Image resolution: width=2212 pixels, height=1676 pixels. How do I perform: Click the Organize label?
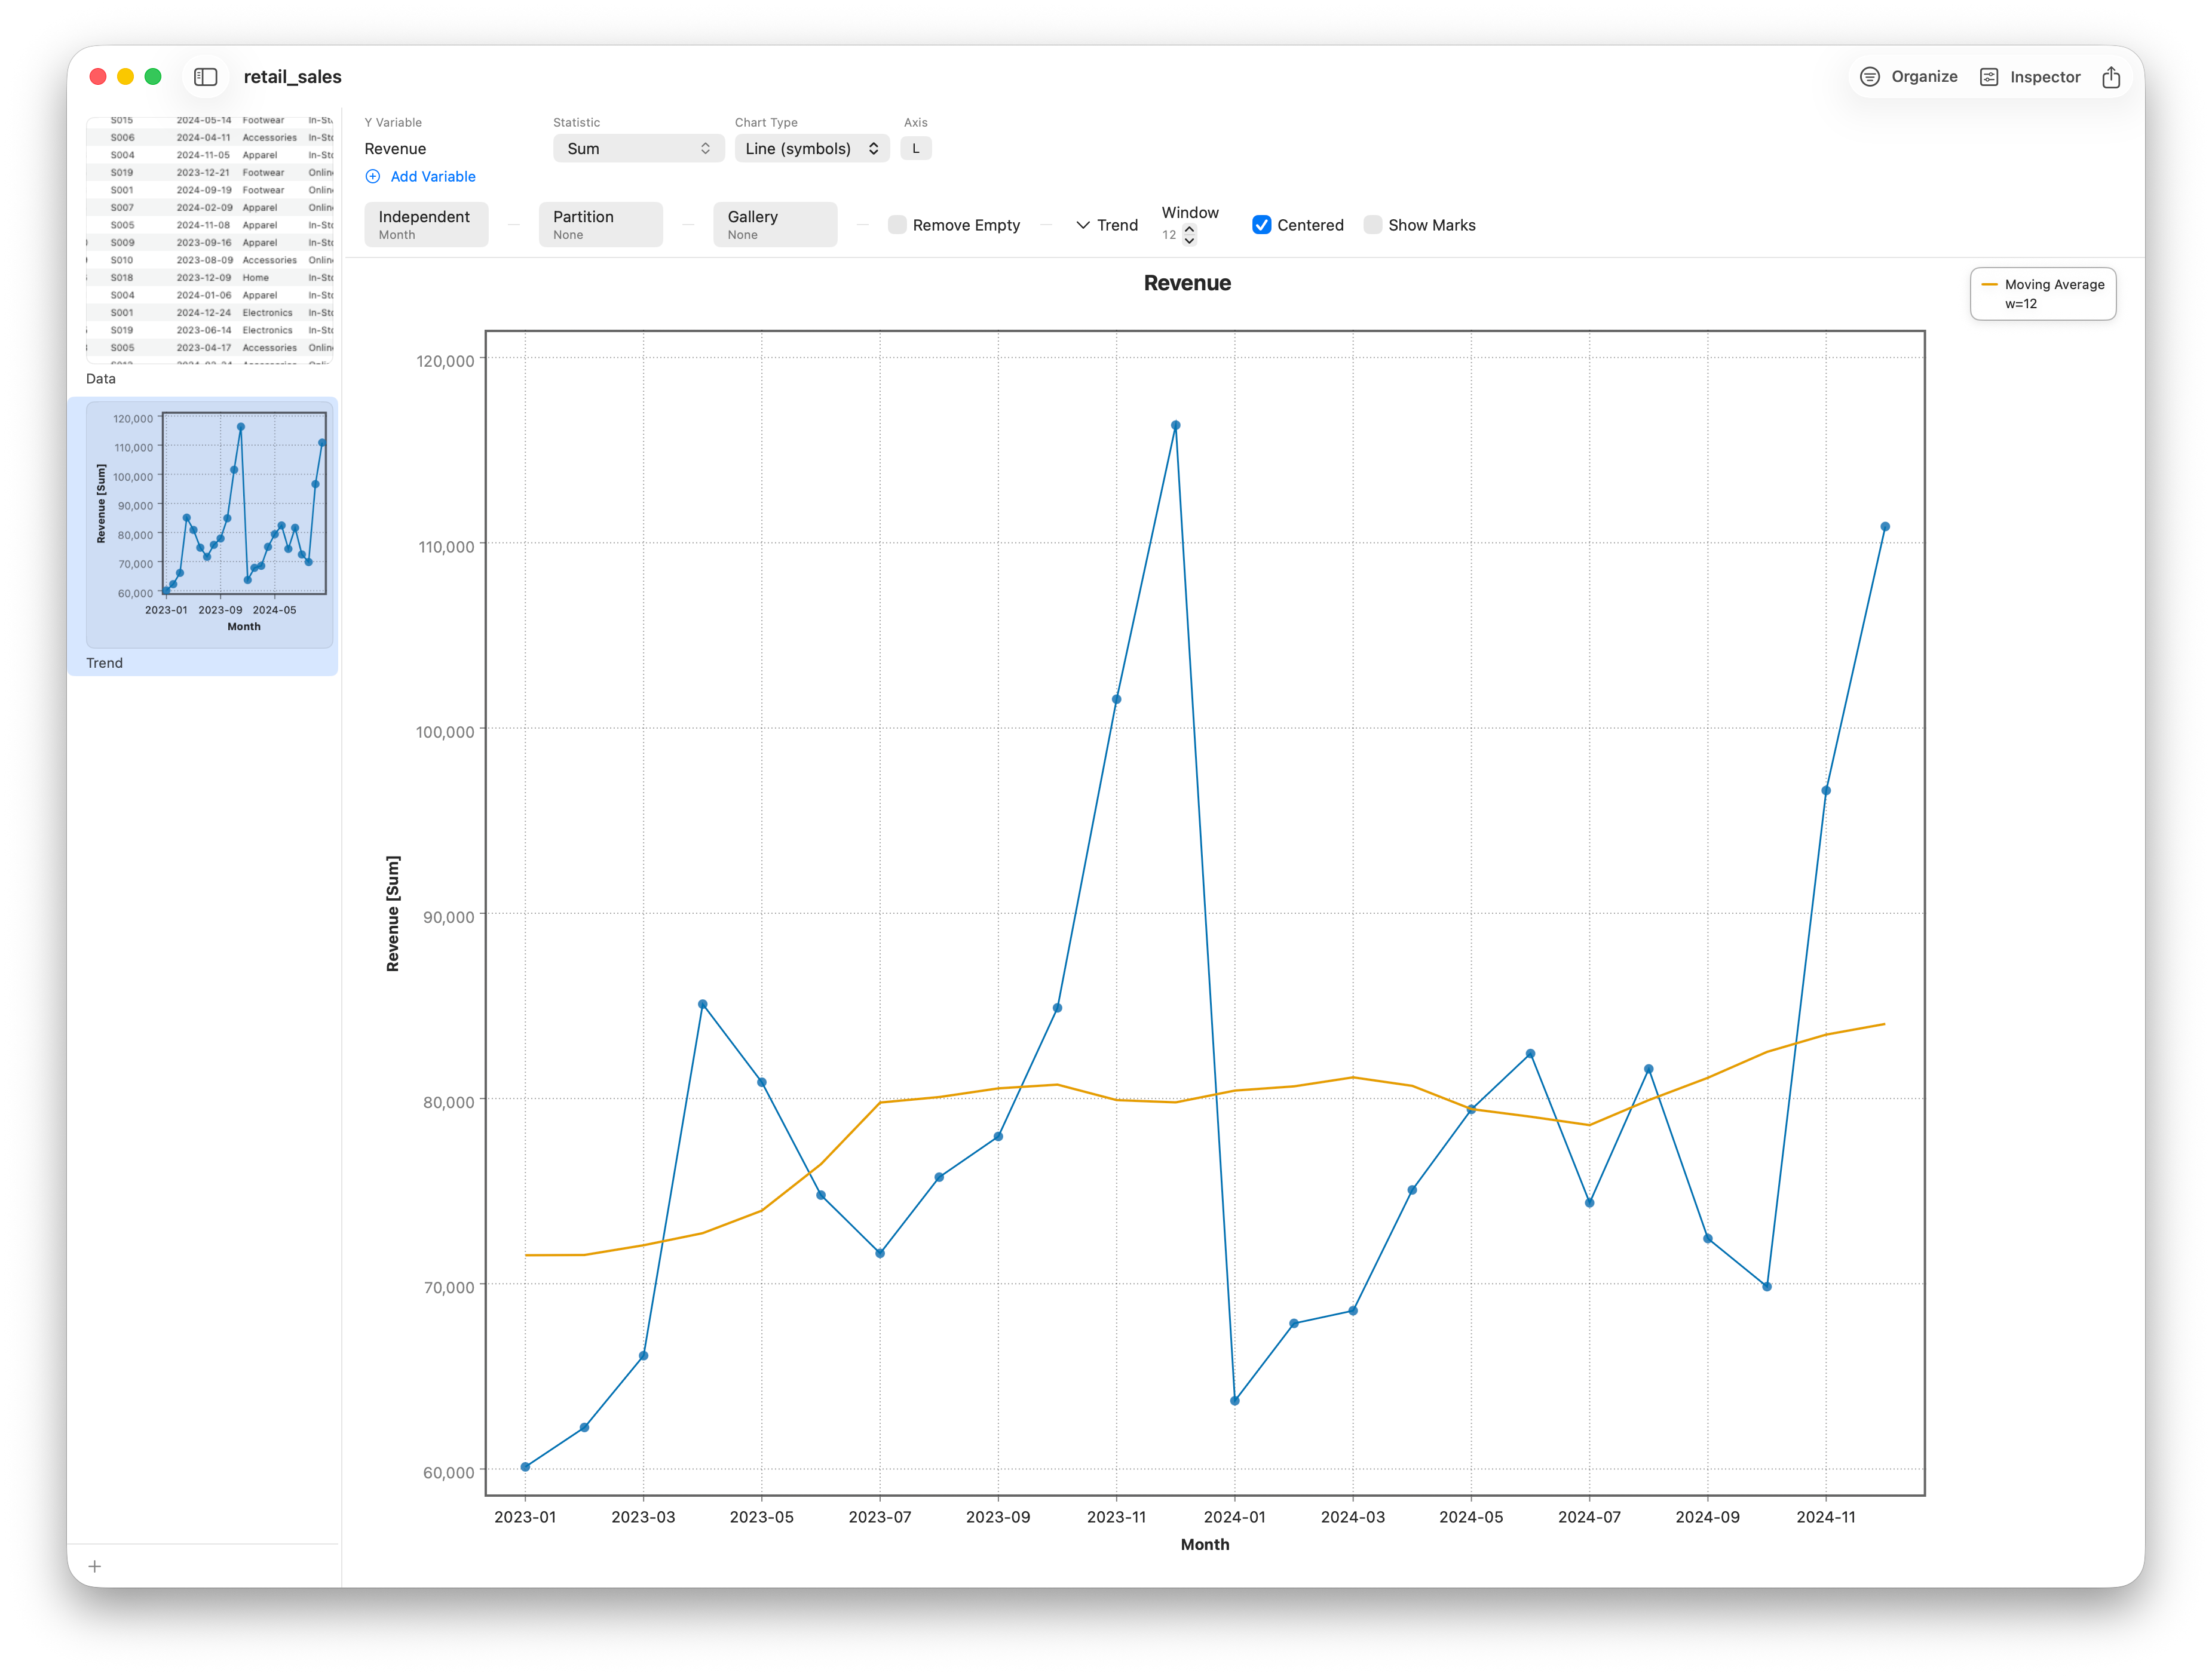click(x=1924, y=77)
